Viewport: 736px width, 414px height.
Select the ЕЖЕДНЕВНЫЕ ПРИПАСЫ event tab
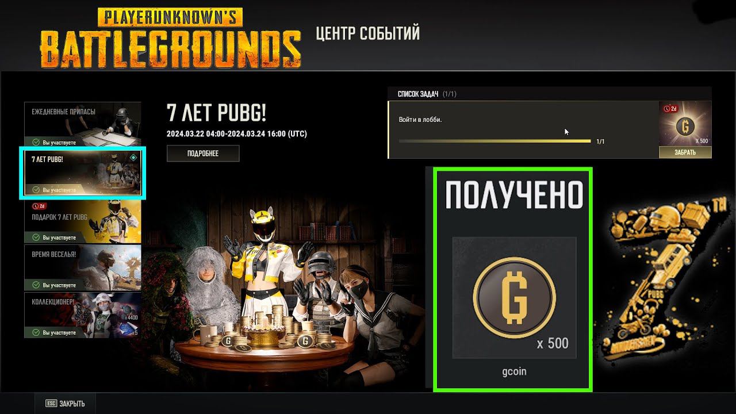click(83, 124)
